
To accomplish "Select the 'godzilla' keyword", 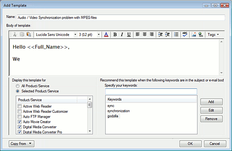I will pos(113,116).
